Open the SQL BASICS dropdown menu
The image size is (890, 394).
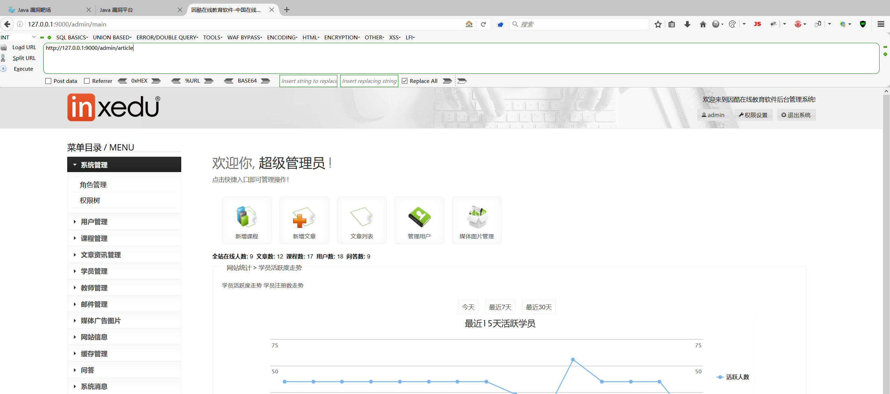pyautogui.click(x=72, y=37)
